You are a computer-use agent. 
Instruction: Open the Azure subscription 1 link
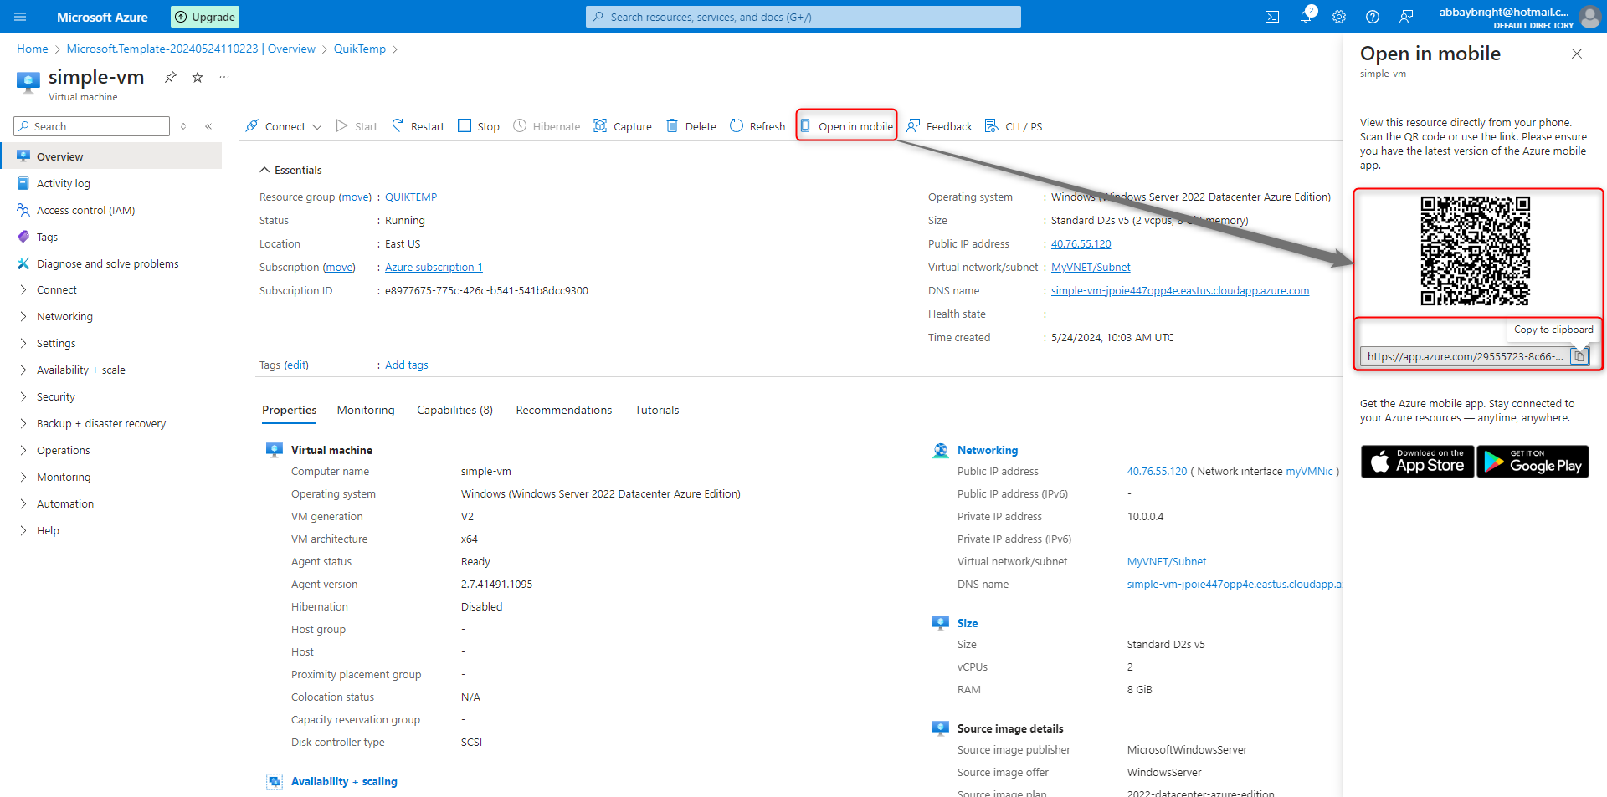coord(434,268)
